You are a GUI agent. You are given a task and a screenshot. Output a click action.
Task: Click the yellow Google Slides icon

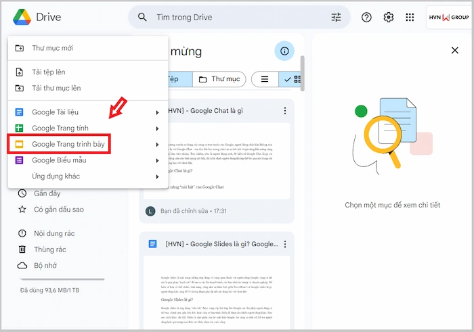19,144
